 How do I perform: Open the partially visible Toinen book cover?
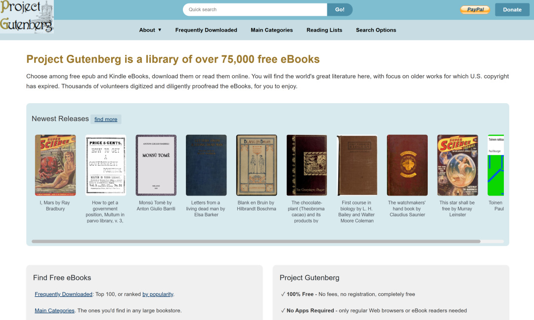click(495, 165)
